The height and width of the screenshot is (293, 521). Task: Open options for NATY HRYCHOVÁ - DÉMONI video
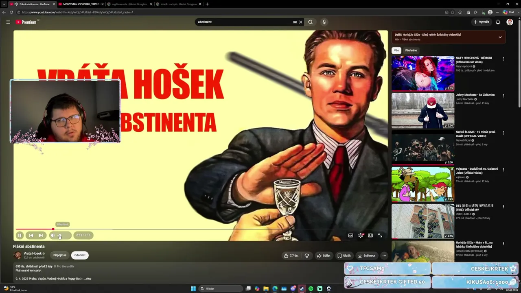coord(503,59)
